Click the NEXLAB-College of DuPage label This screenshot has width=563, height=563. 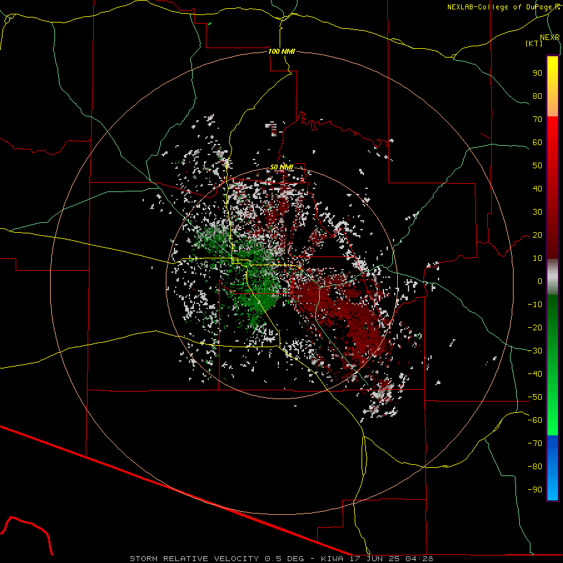pos(503,7)
